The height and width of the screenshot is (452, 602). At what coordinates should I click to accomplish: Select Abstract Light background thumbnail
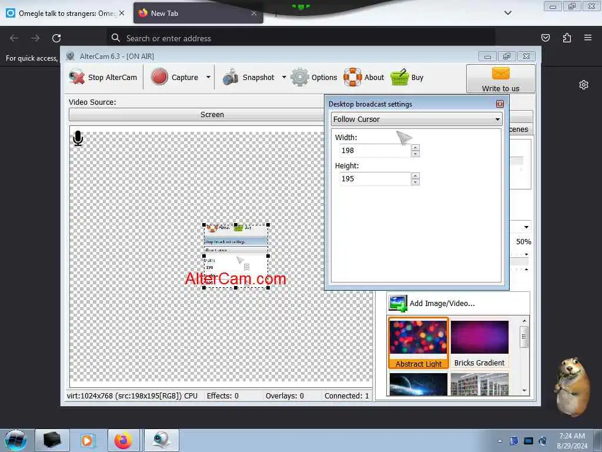click(418, 343)
